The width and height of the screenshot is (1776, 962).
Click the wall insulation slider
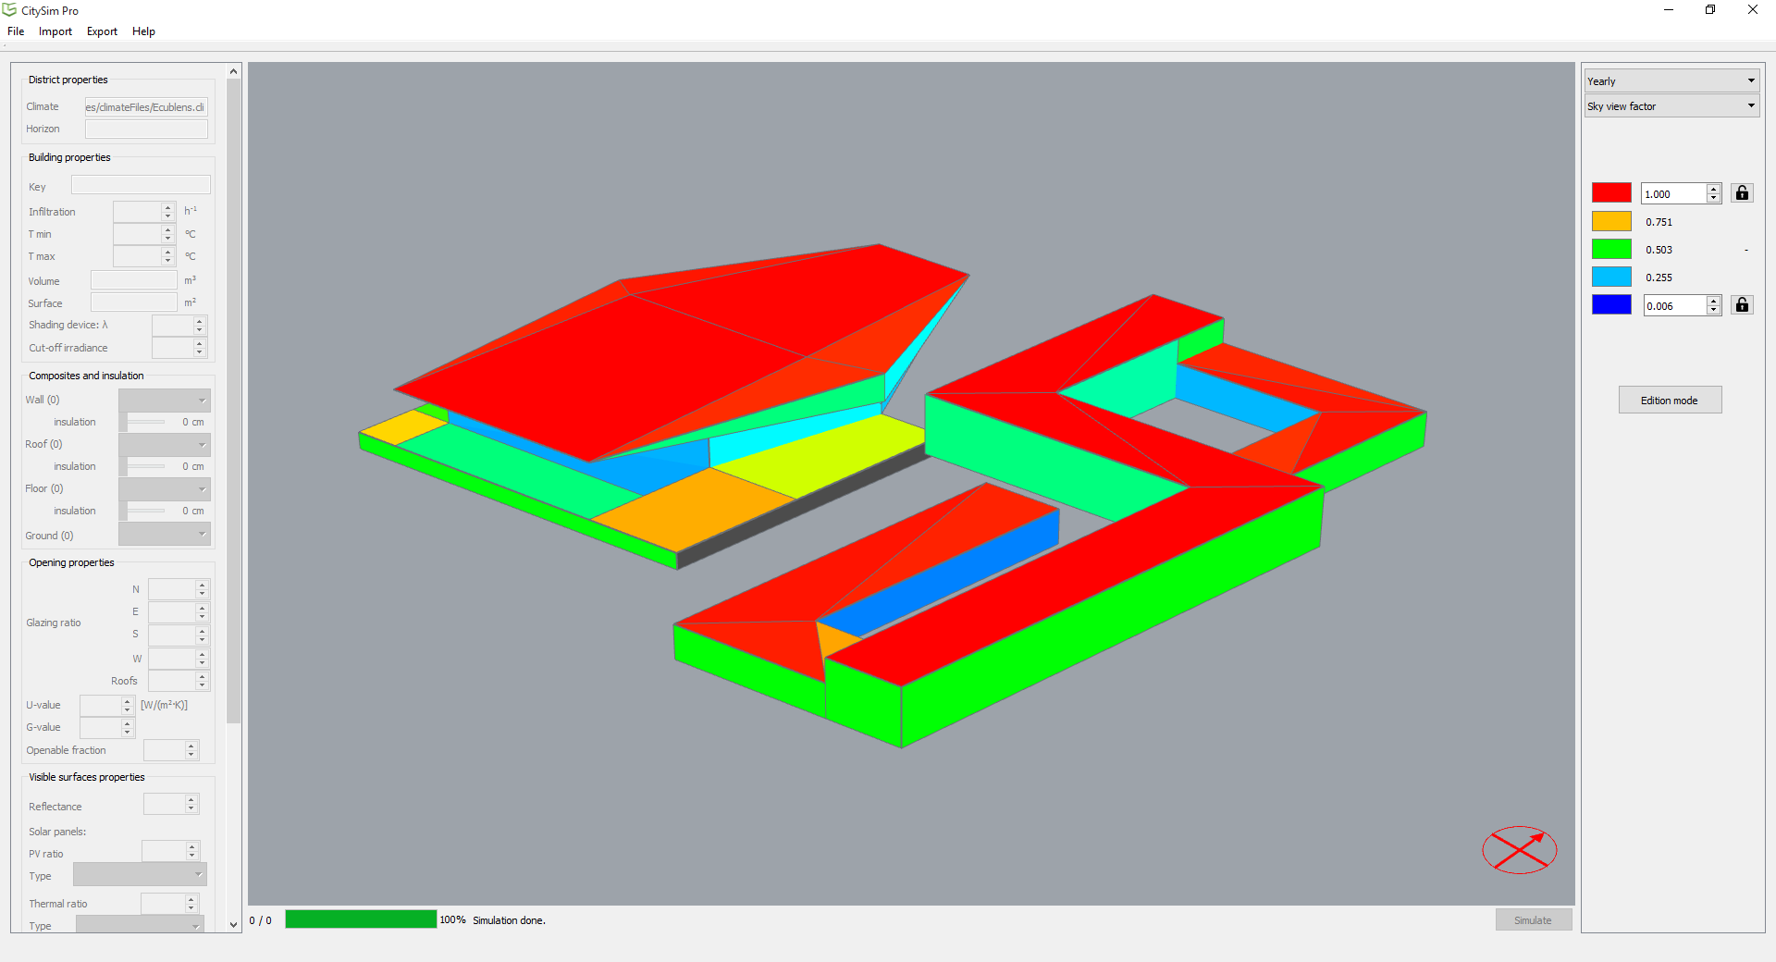click(146, 423)
